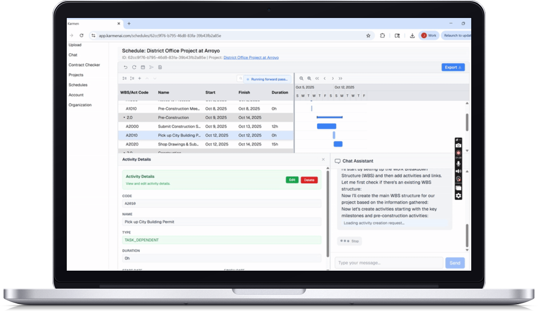Click the refresh icon in the schedule toolbar
Image resolution: width=538 pixels, height=311 pixels.
tap(134, 67)
